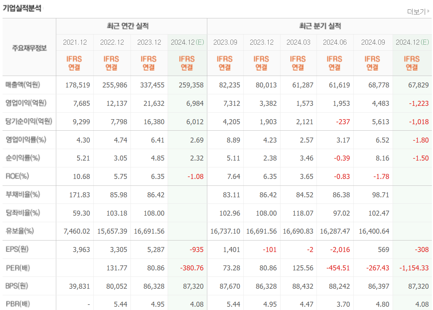The image size is (433, 310).
Task: Click the 255,986 revenue cell
Action: pos(115,85)
